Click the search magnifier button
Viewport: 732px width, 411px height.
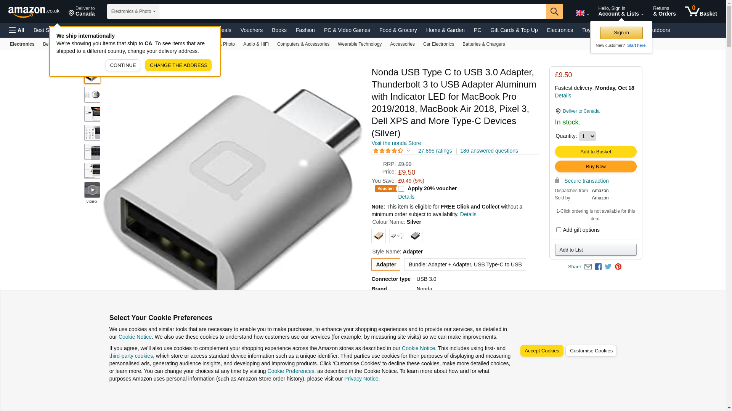554,11
